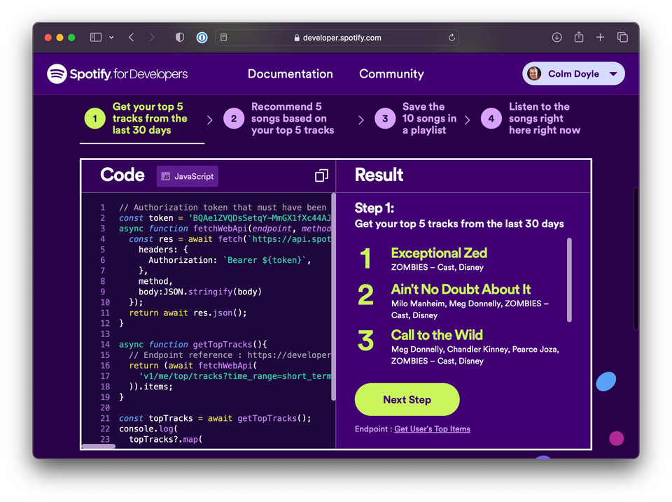Open Colm Doyle account dropdown
Screen dimensions: 672x502
tap(573, 73)
